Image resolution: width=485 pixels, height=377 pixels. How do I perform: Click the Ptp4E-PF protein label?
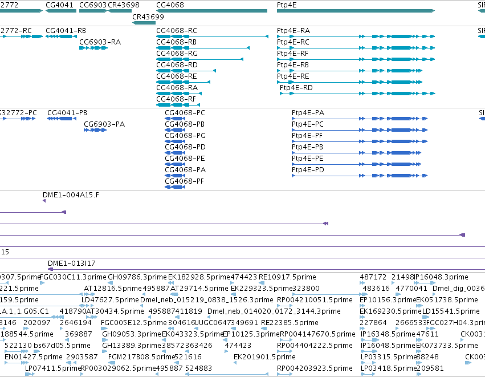(307, 136)
